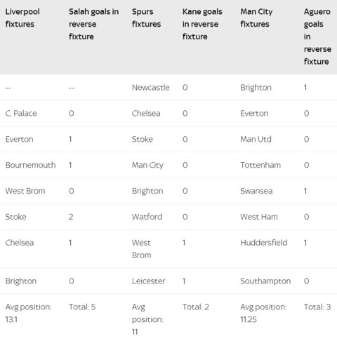Click the C. Palace fixture cell

coord(21,114)
